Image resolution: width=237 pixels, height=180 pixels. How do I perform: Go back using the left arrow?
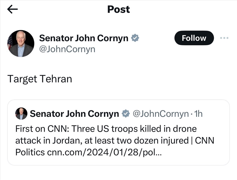tap(12, 9)
